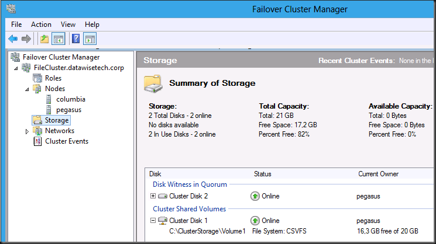The height and width of the screenshot is (244, 436).
Task: Open the Help question-mark toolbar icon
Action: coord(75,39)
